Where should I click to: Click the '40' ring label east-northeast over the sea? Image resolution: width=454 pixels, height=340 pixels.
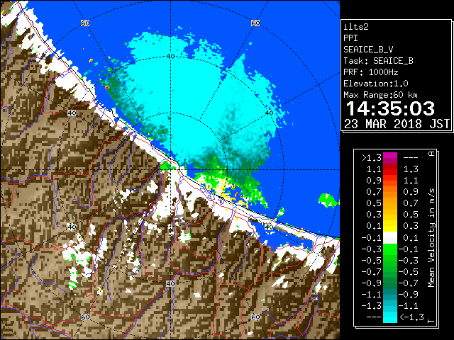(x=270, y=113)
